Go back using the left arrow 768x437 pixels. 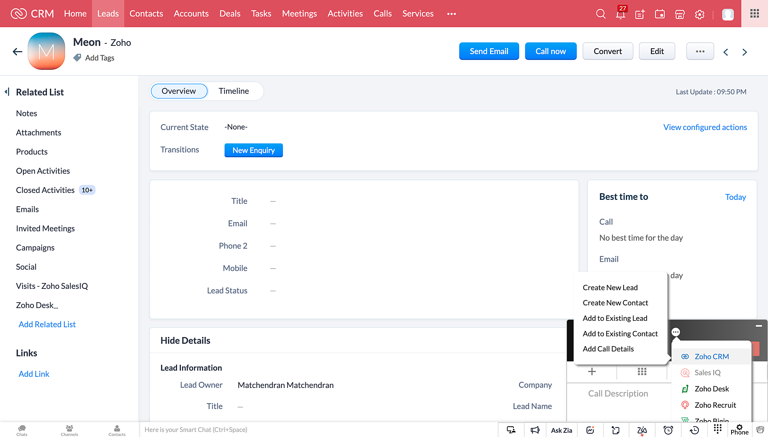pyautogui.click(x=17, y=51)
